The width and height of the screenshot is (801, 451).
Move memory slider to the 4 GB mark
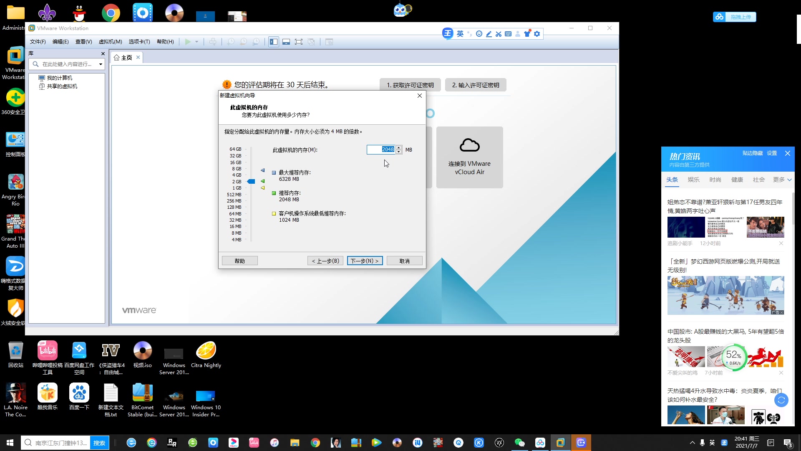(251, 175)
